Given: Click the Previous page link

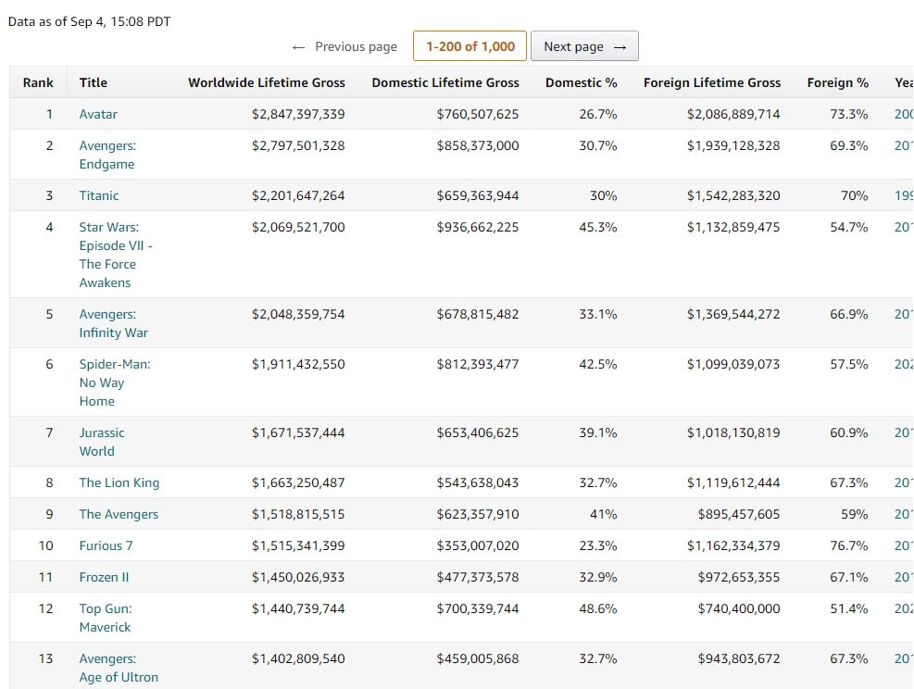Looking at the screenshot, I should coord(344,46).
